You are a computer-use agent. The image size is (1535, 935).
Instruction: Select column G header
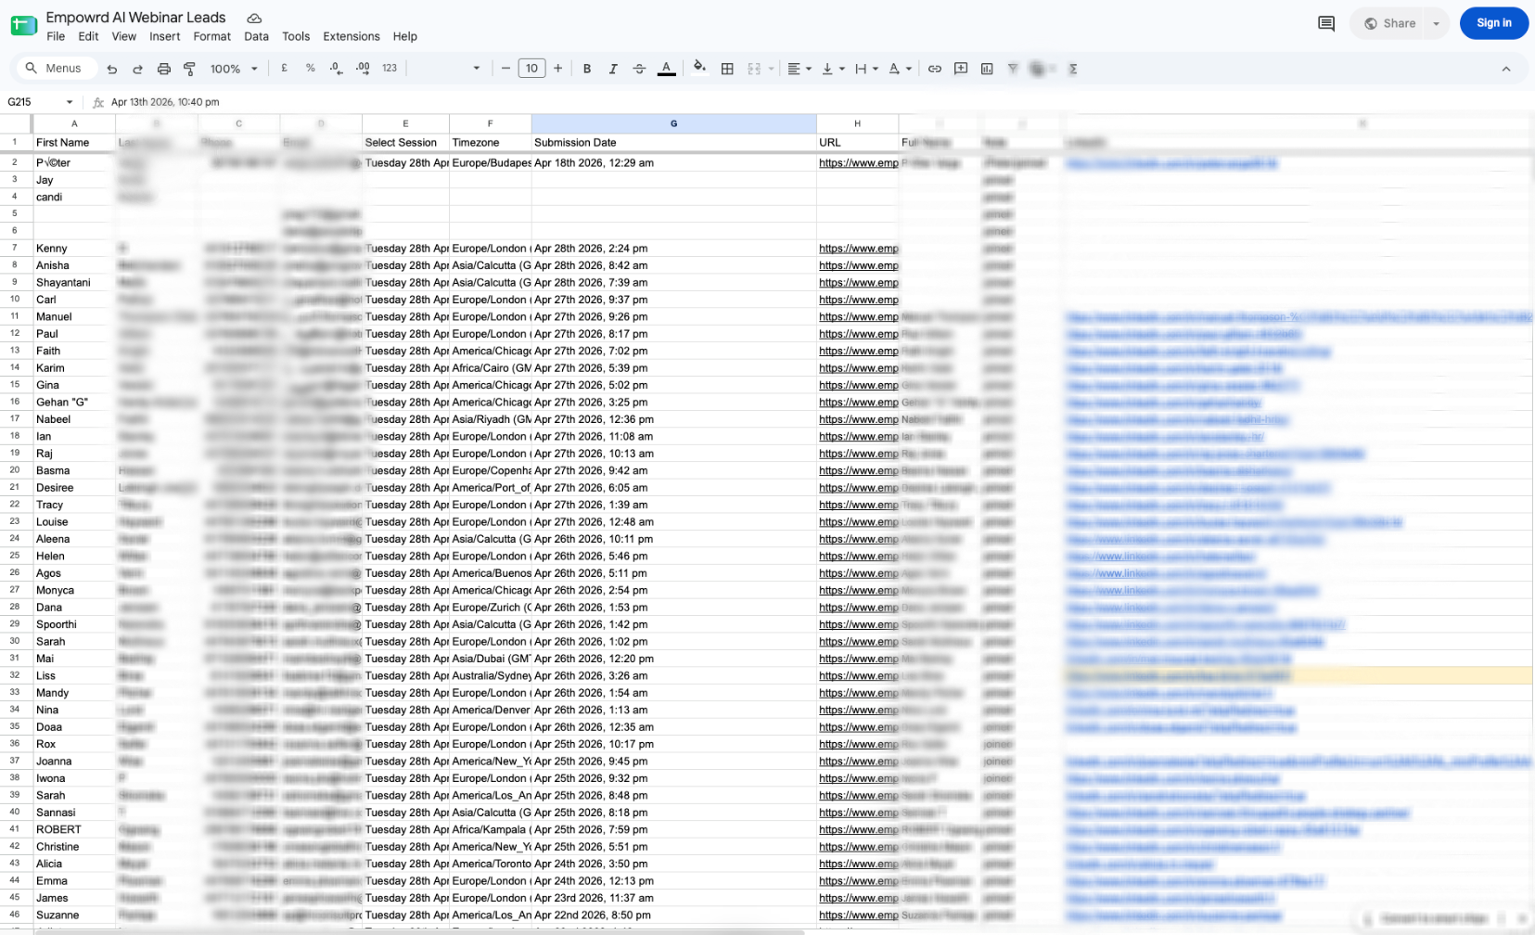pyautogui.click(x=673, y=123)
